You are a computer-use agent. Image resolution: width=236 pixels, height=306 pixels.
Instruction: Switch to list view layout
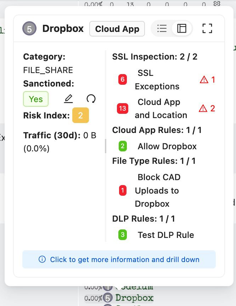tap(162, 29)
